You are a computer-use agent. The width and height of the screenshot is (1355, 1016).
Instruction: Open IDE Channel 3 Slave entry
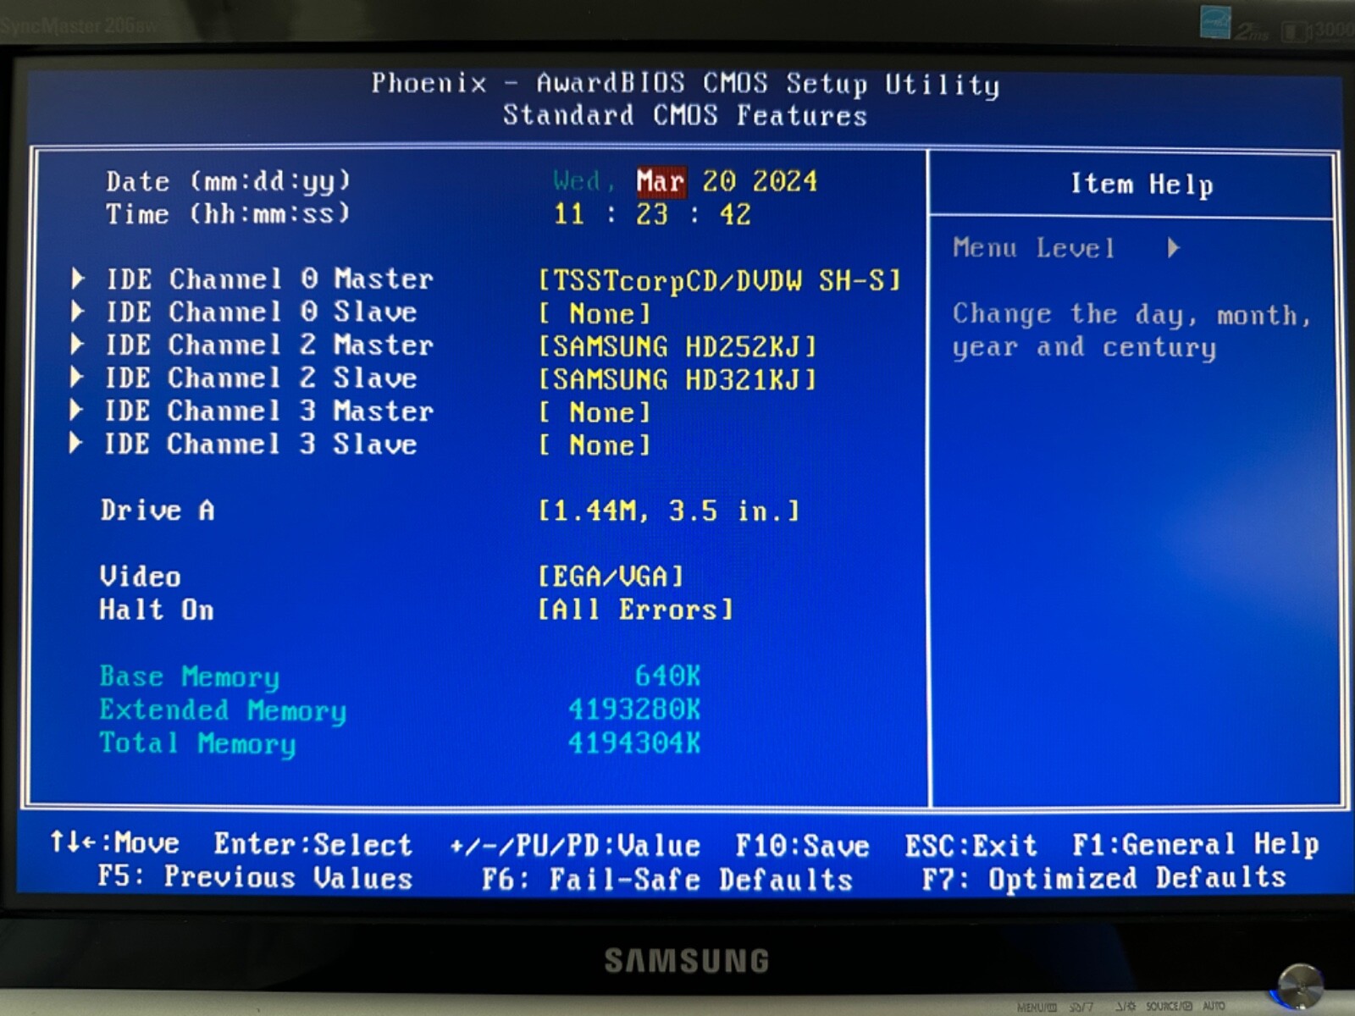(x=260, y=444)
